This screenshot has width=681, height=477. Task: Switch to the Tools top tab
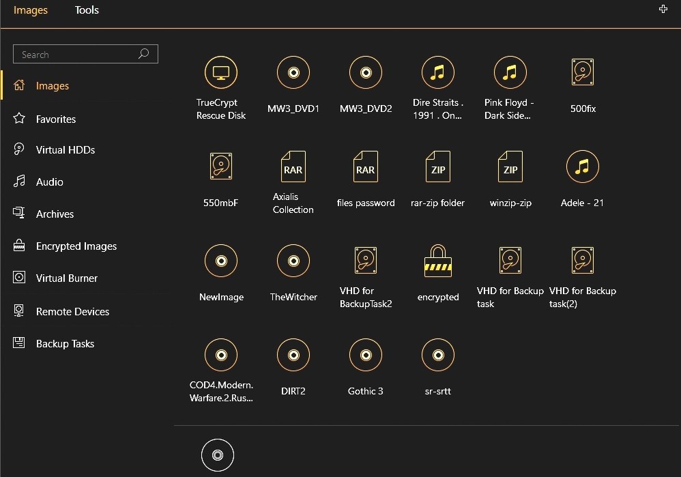coord(87,10)
